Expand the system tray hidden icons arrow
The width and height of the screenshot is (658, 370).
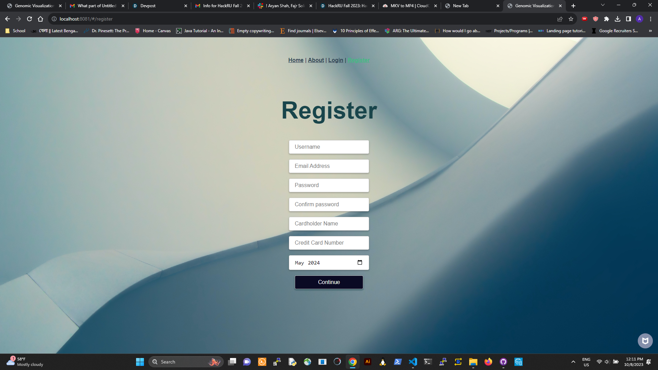pyautogui.click(x=573, y=362)
